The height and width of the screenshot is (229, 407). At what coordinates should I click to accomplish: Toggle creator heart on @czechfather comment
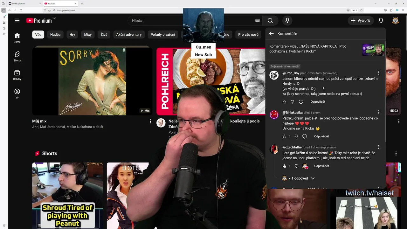pyautogui.click(x=305, y=166)
